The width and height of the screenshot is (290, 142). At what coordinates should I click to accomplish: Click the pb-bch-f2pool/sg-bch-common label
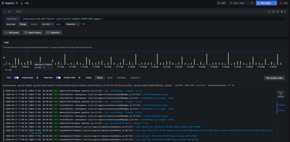click(x=71, y=86)
